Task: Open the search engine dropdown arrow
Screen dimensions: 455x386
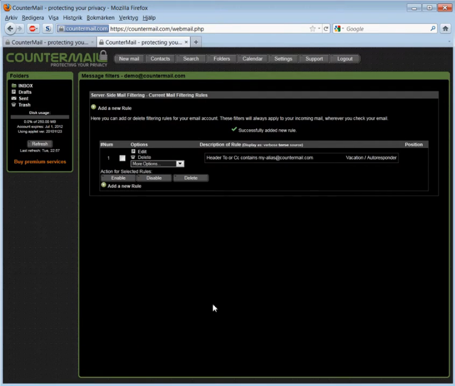Action: [343, 28]
